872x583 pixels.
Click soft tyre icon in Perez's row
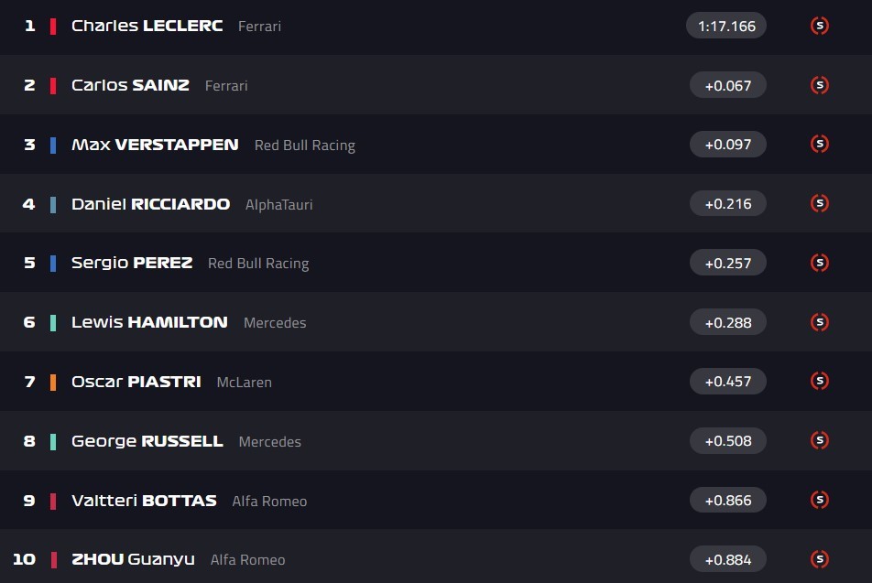click(x=820, y=263)
